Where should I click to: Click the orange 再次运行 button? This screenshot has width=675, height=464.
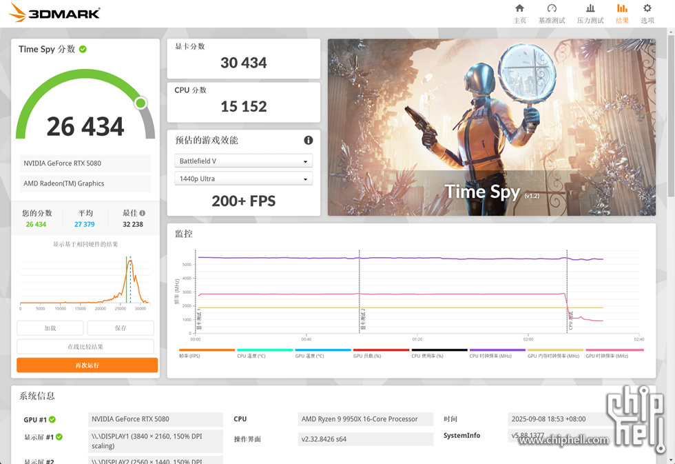pos(87,365)
